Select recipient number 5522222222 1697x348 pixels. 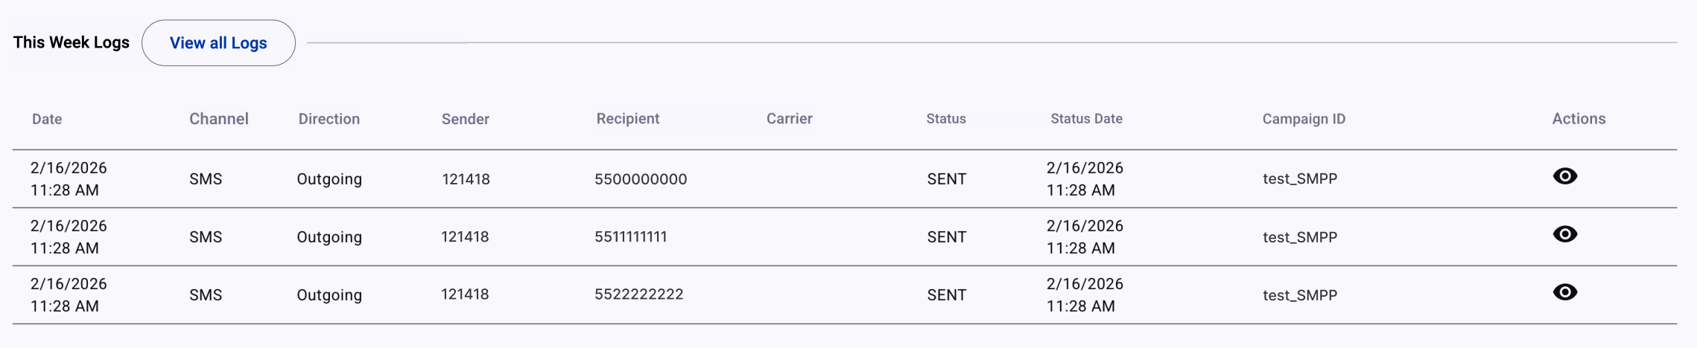[639, 294]
